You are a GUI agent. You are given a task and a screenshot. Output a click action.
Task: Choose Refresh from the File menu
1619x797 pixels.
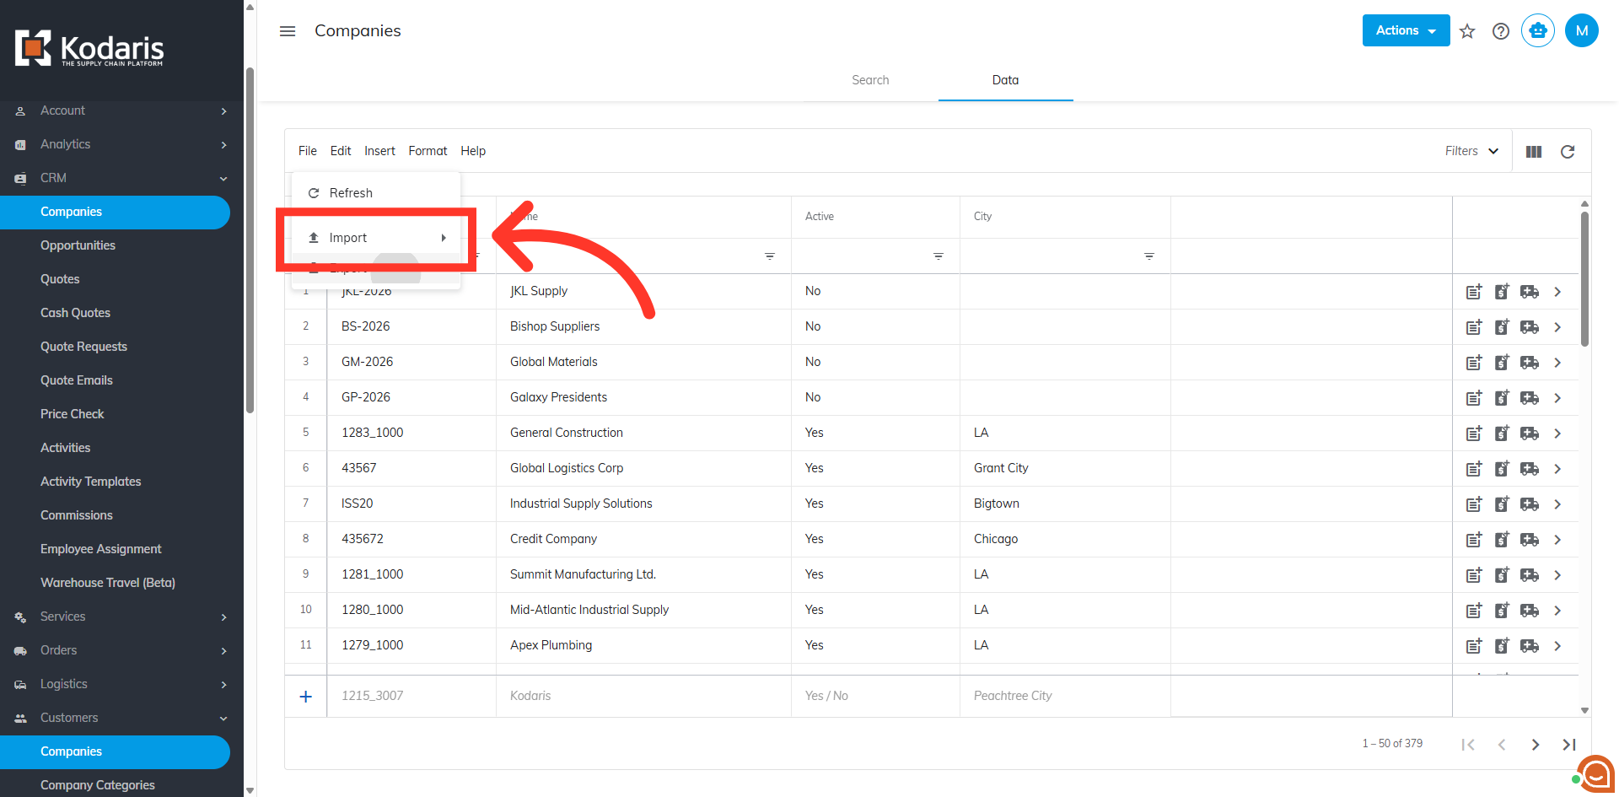point(376,193)
